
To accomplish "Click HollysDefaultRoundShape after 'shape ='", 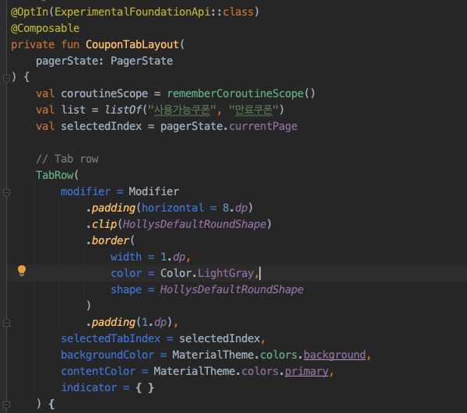I will (x=232, y=289).
